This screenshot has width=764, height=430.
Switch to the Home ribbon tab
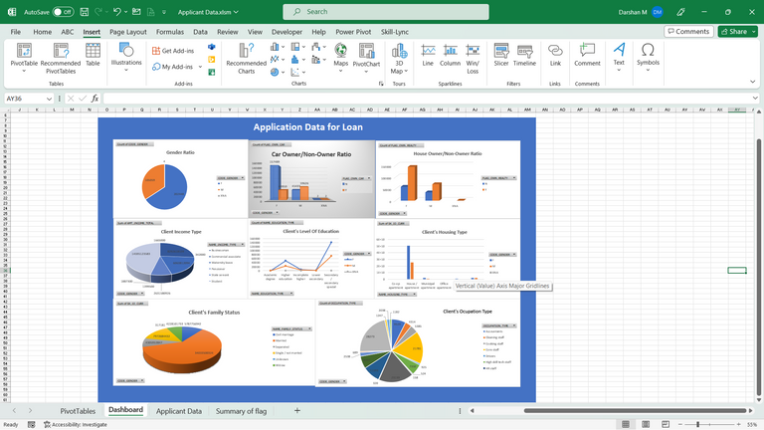(x=43, y=32)
